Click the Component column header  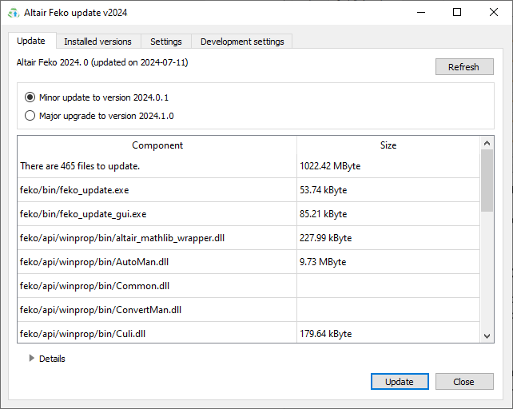click(x=157, y=145)
